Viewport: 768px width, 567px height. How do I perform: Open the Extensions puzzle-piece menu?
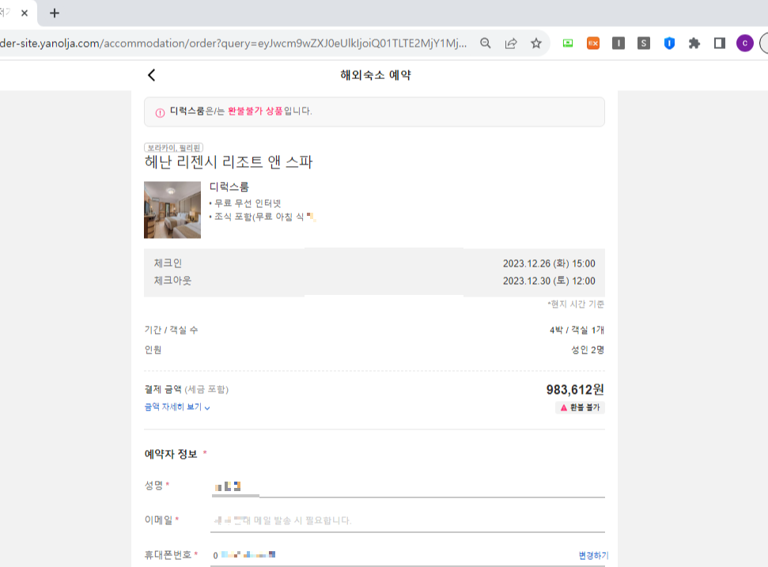point(694,43)
